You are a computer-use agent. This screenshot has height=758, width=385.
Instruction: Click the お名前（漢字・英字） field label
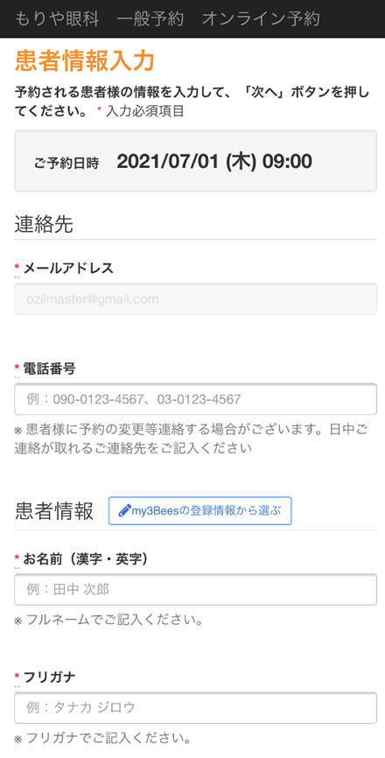86,558
